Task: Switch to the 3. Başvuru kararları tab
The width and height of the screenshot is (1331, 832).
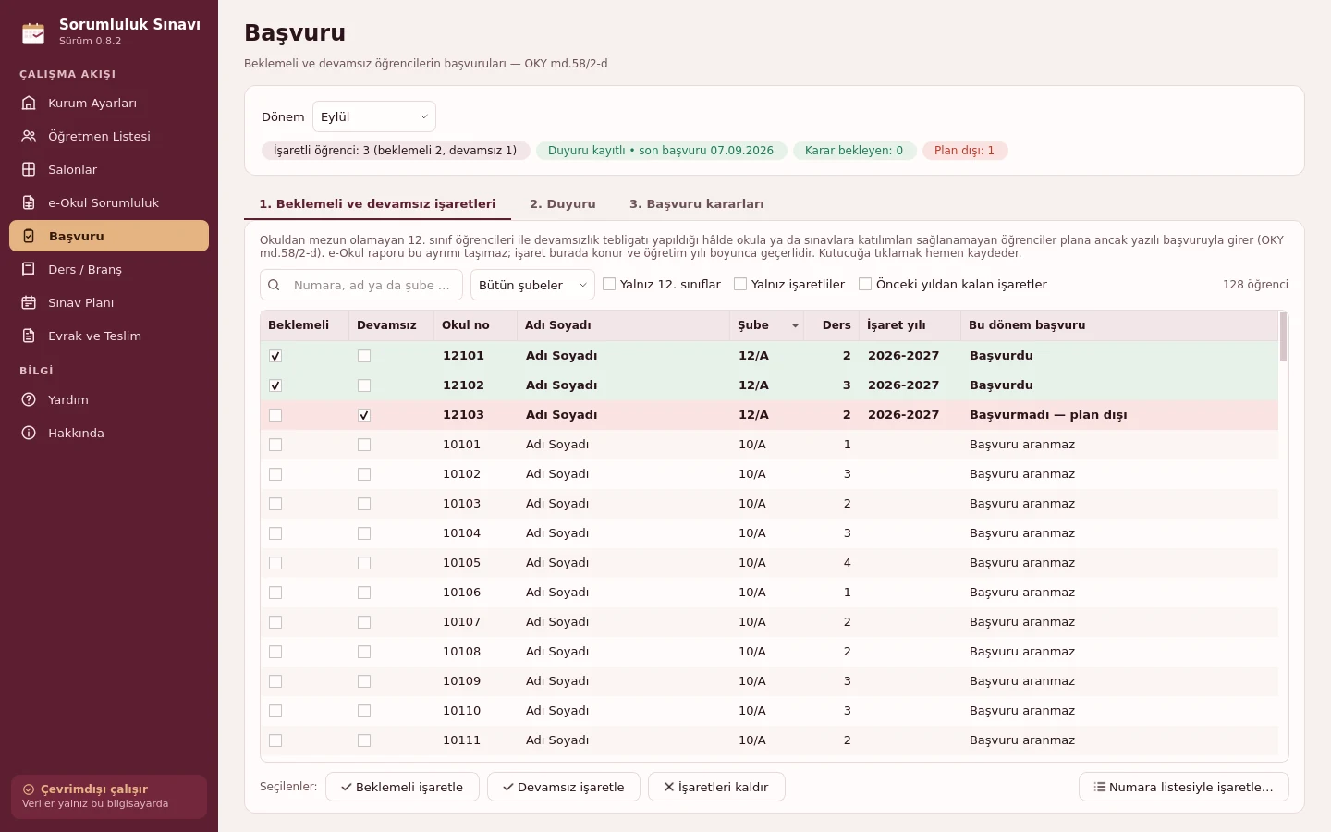Action: [697, 204]
